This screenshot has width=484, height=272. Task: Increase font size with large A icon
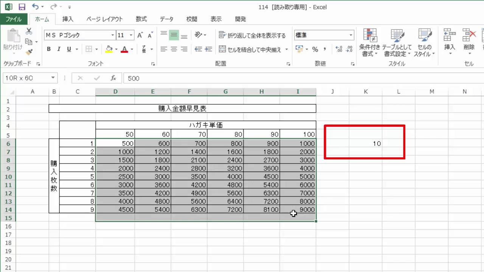140,35
